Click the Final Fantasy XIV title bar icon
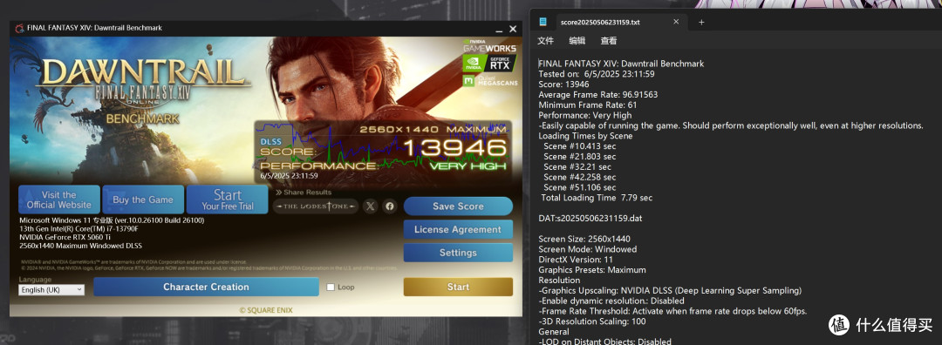The image size is (942, 345). [19, 28]
